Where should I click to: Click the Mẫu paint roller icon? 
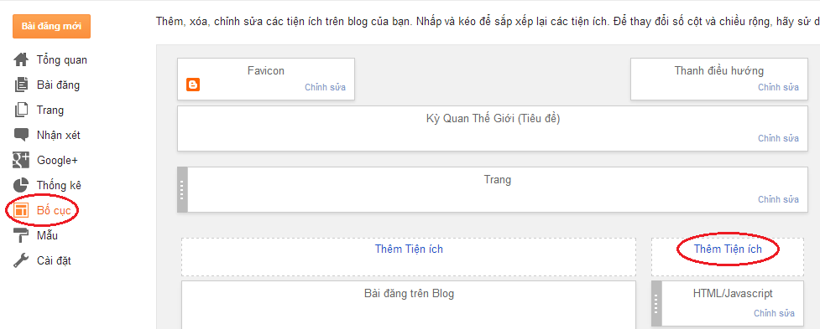click(21, 236)
